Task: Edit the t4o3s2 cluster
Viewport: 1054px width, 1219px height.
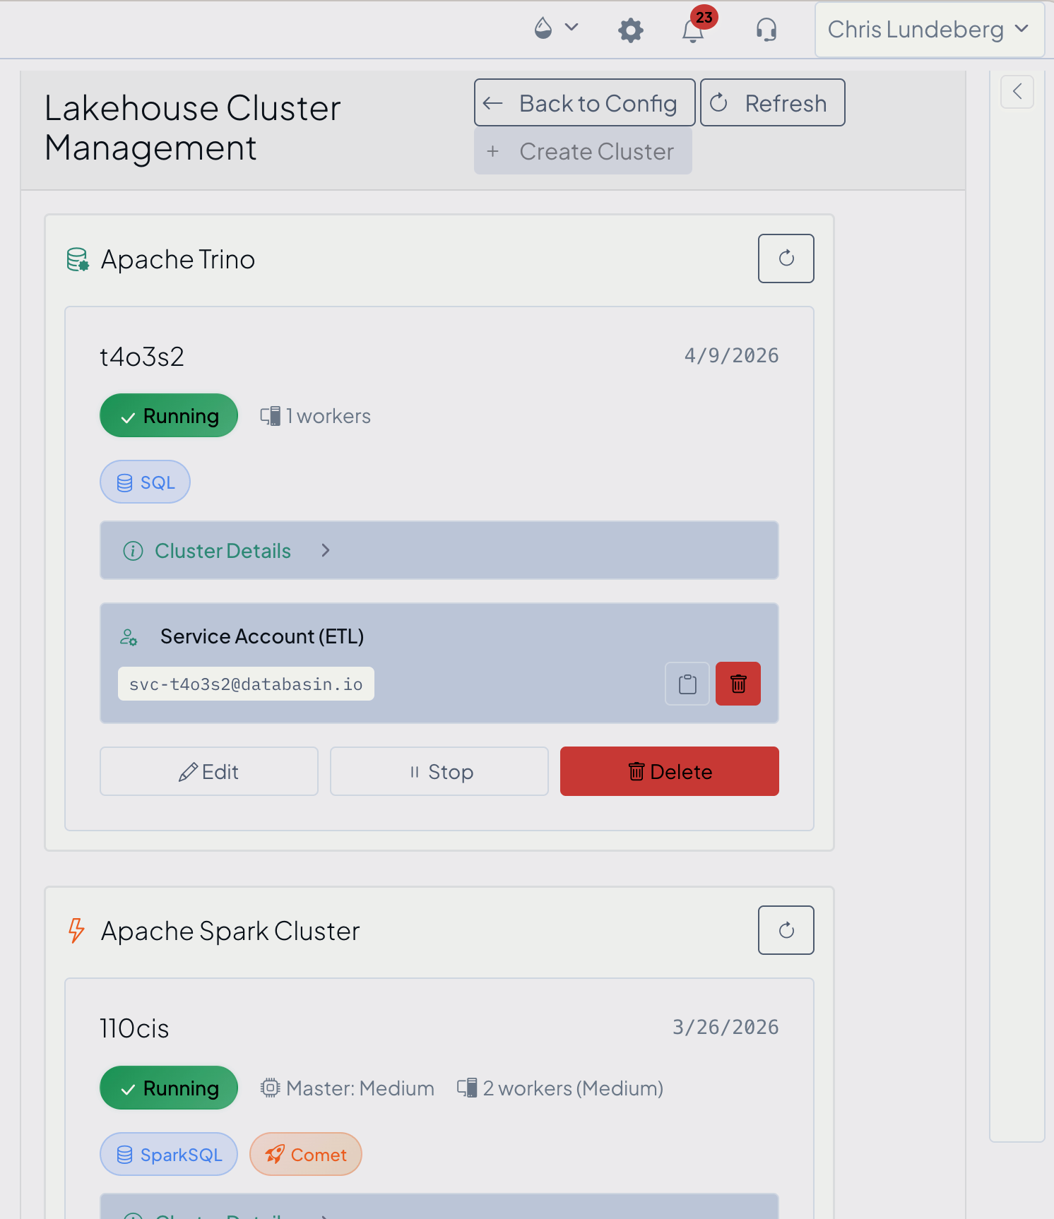Action: pyautogui.click(x=209, y=772)
